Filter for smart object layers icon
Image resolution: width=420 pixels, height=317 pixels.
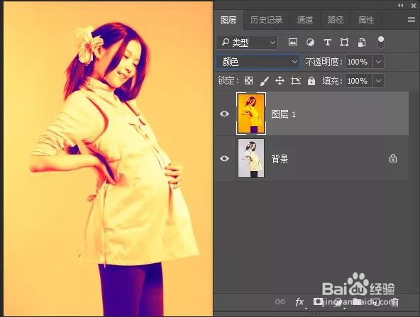[x=362, y=43]
